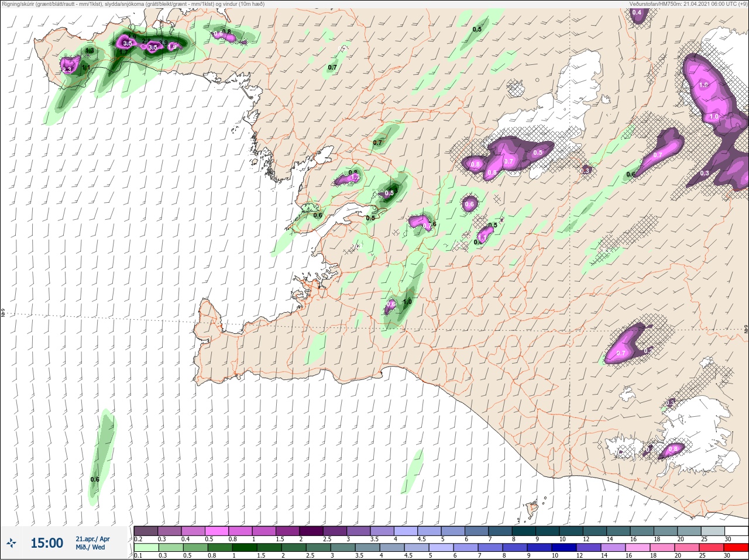This screenshot has height=560, width=749.
Task: Click the 15:00 forecast time label
Action: click(x=47, y=543)
